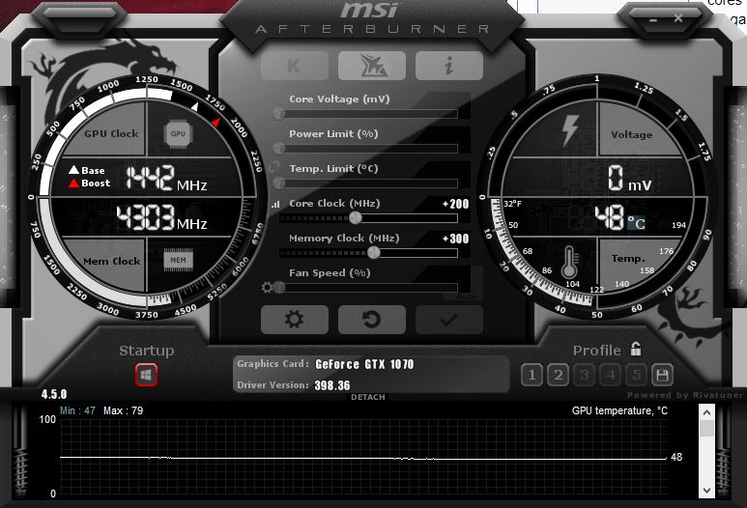Apply settings with the checkmark button
Screen dimensions: 747x508
pyautogui.click(x=448, y=320)
